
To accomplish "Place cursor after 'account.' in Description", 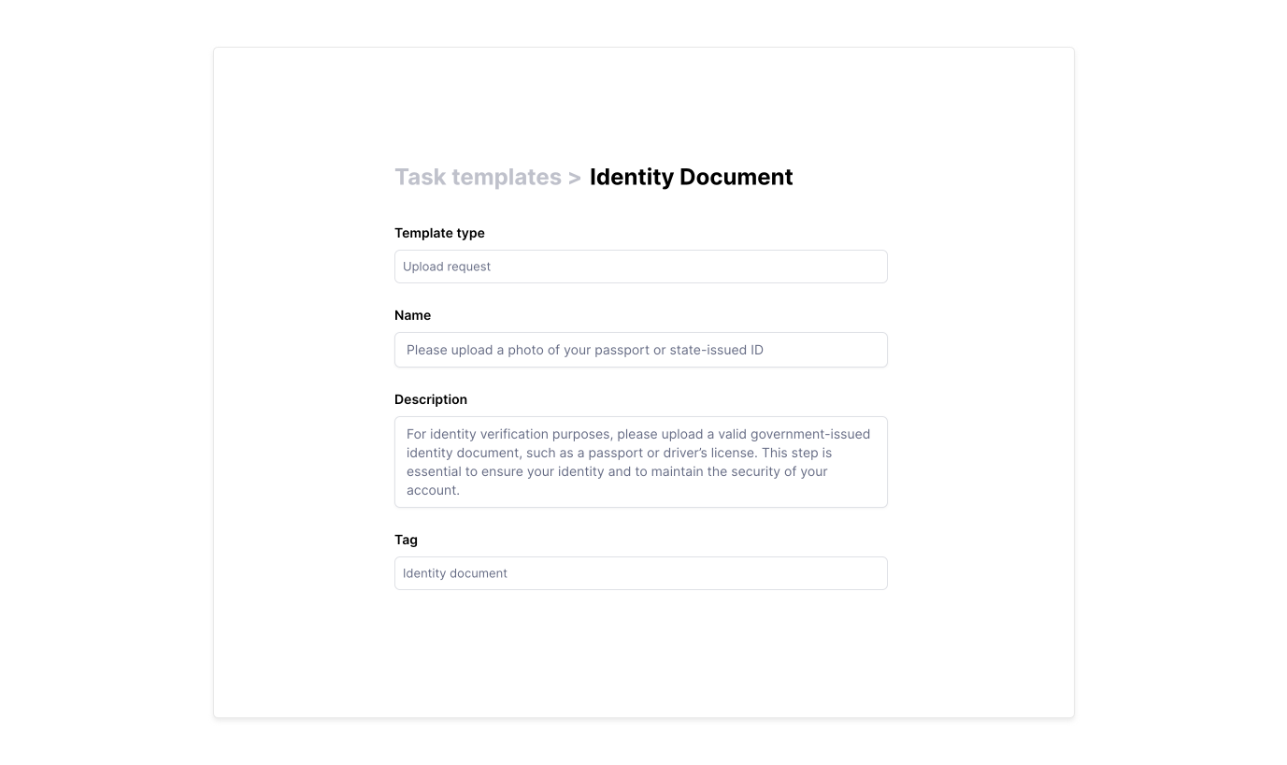I will [461, 490].
